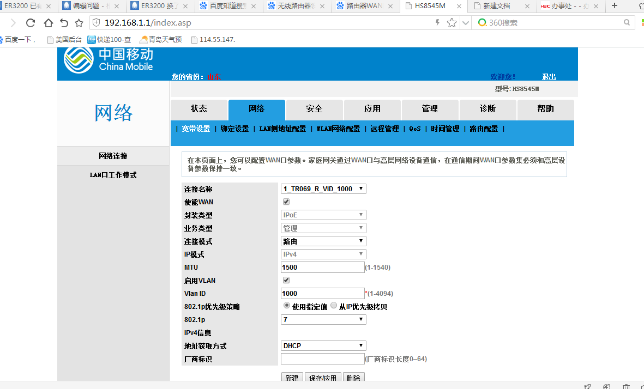Open the 快递100 bookmark
Image resolution: width=644 pixels, height=389 pixels.
pos(110,39)
